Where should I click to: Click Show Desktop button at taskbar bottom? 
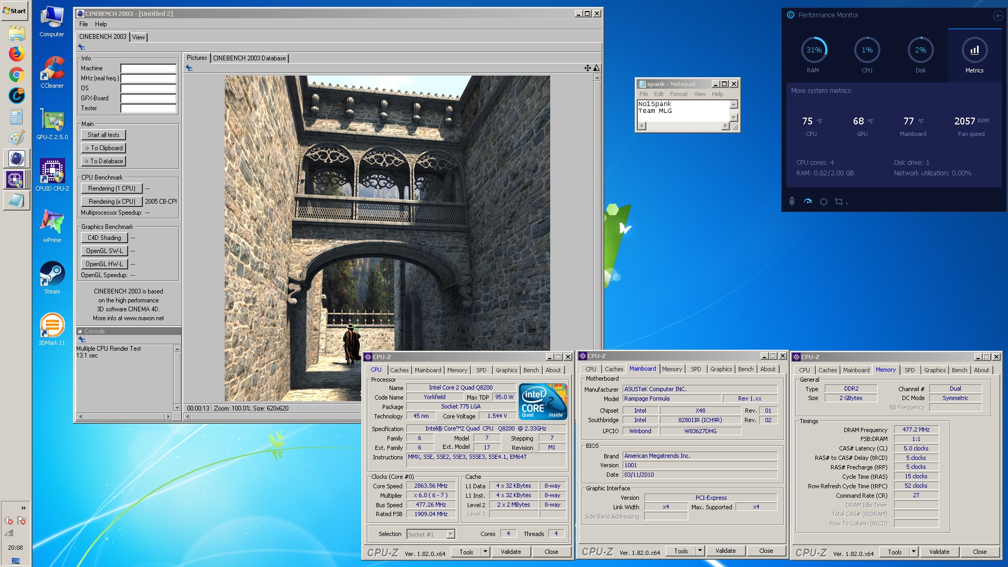pos(16,561)
